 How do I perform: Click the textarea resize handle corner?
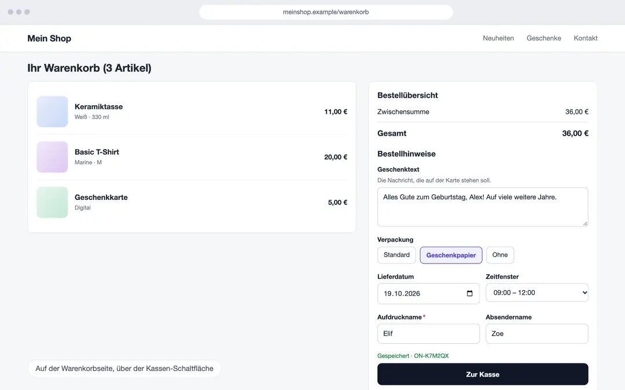tap(585, 224)
